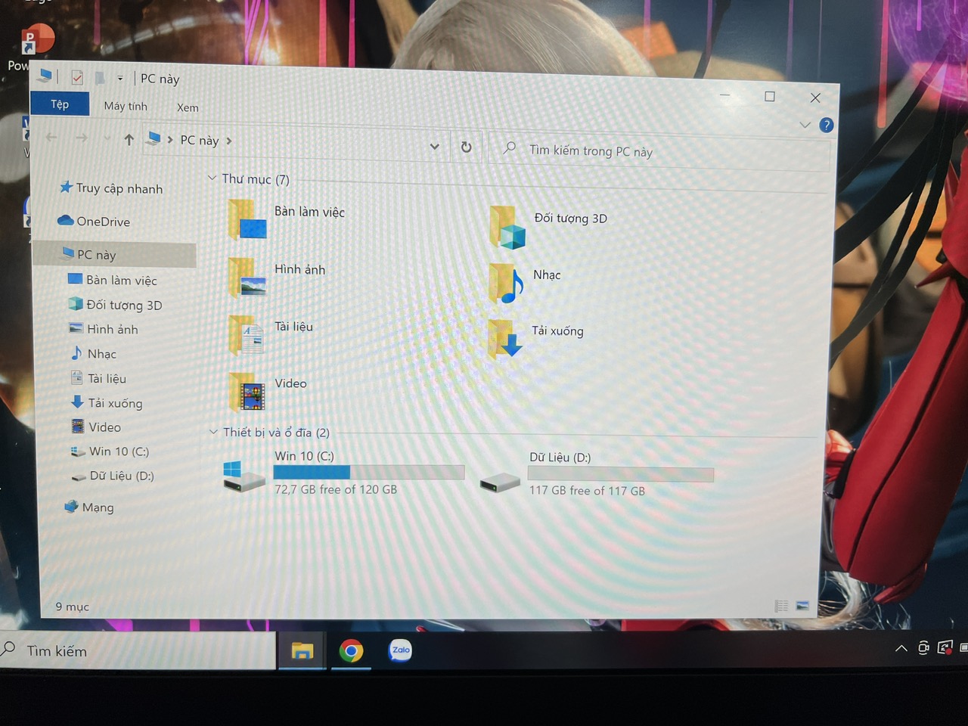
Task: Click the 9 mục status bar text
Action: pyautogui.click(x=72, y=607)
